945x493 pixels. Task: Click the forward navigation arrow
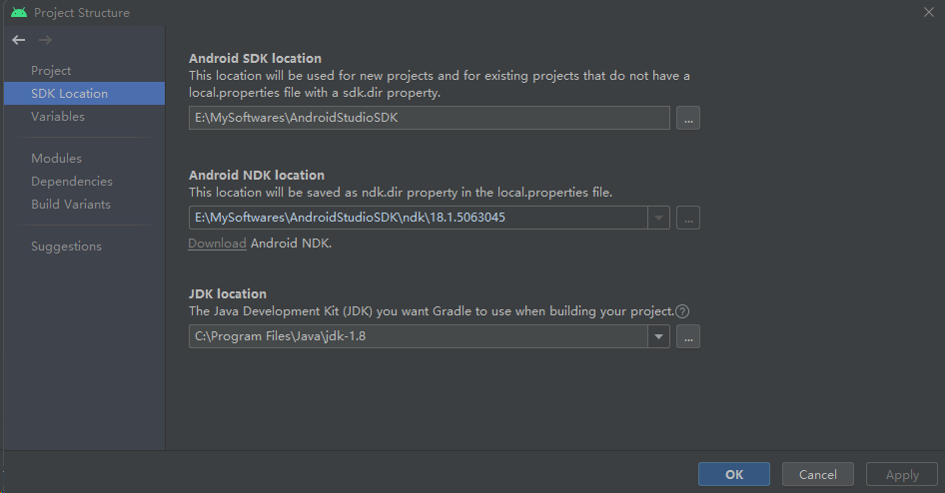pos(44,40)
